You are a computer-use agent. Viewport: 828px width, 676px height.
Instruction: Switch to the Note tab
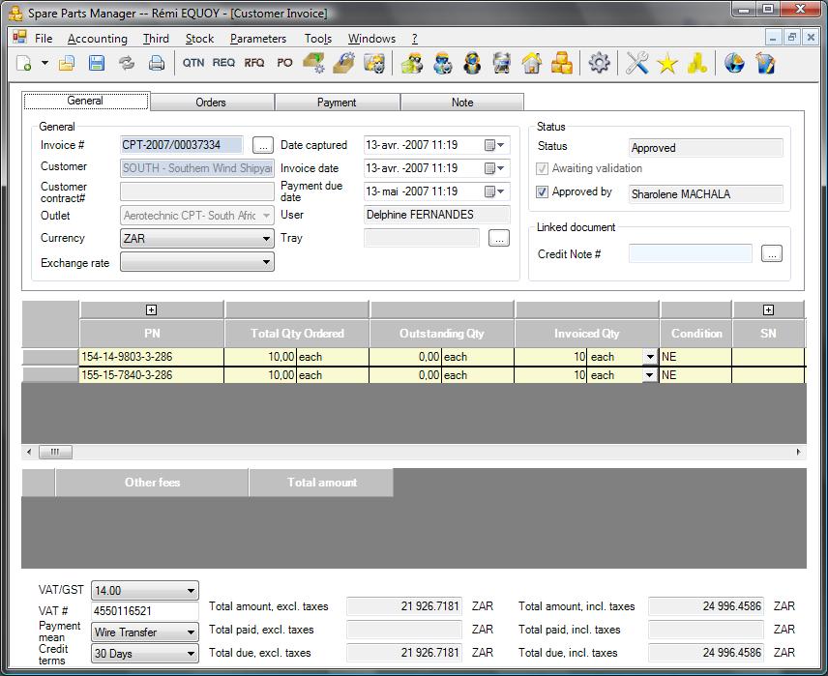pyautogui.click(x=462, y=103)
